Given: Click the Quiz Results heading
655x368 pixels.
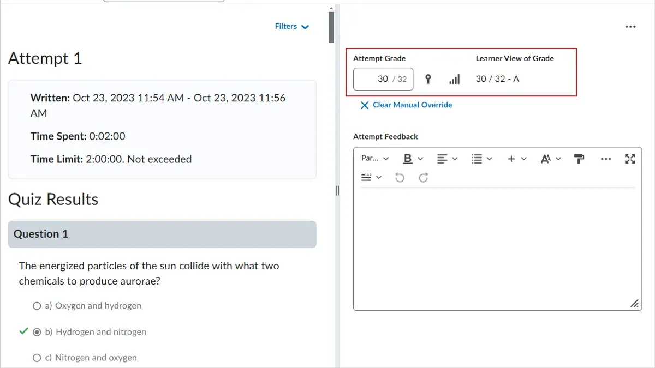Looking at the screenshot, I should tap(53, 200).
